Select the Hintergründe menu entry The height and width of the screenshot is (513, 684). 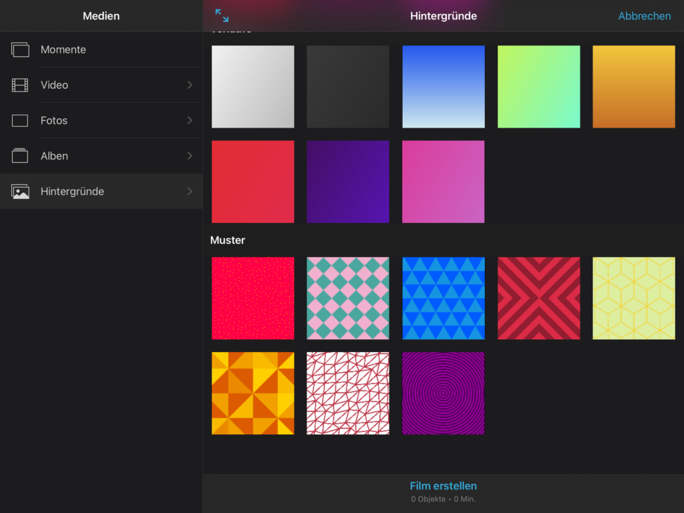pyautogui.click(x=72, y=192)
